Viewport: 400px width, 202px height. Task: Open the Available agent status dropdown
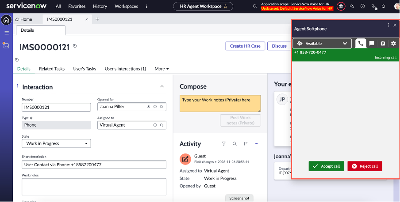pos(322,44)
